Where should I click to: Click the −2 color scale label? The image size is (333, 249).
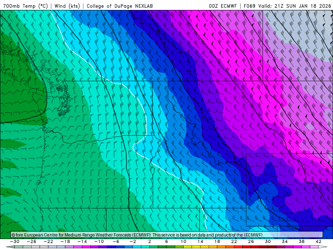tap(133, 242)
